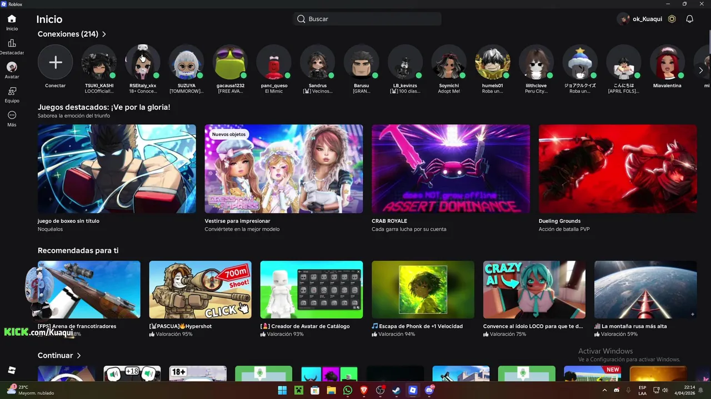
Task: Open the boxing game thumbnail
Action: (117, 168)
